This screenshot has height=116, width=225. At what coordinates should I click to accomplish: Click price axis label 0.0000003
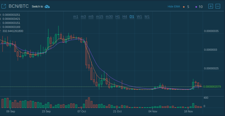[211, 50]
